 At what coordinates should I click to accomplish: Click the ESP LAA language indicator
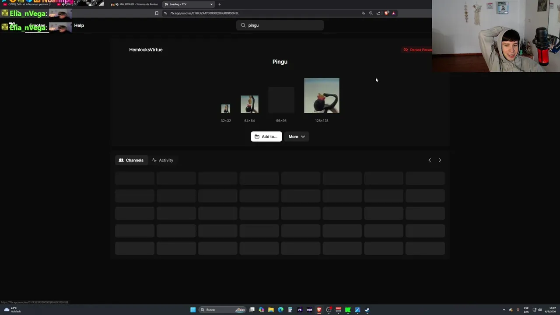point(526,310)
